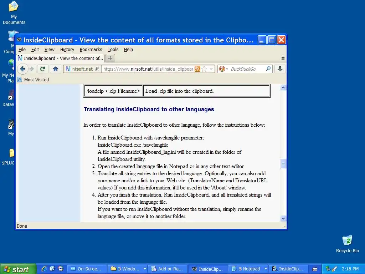Click the search magnifier icon
Image resolution: width=365 pixels, height=274 pixels.
268,69
